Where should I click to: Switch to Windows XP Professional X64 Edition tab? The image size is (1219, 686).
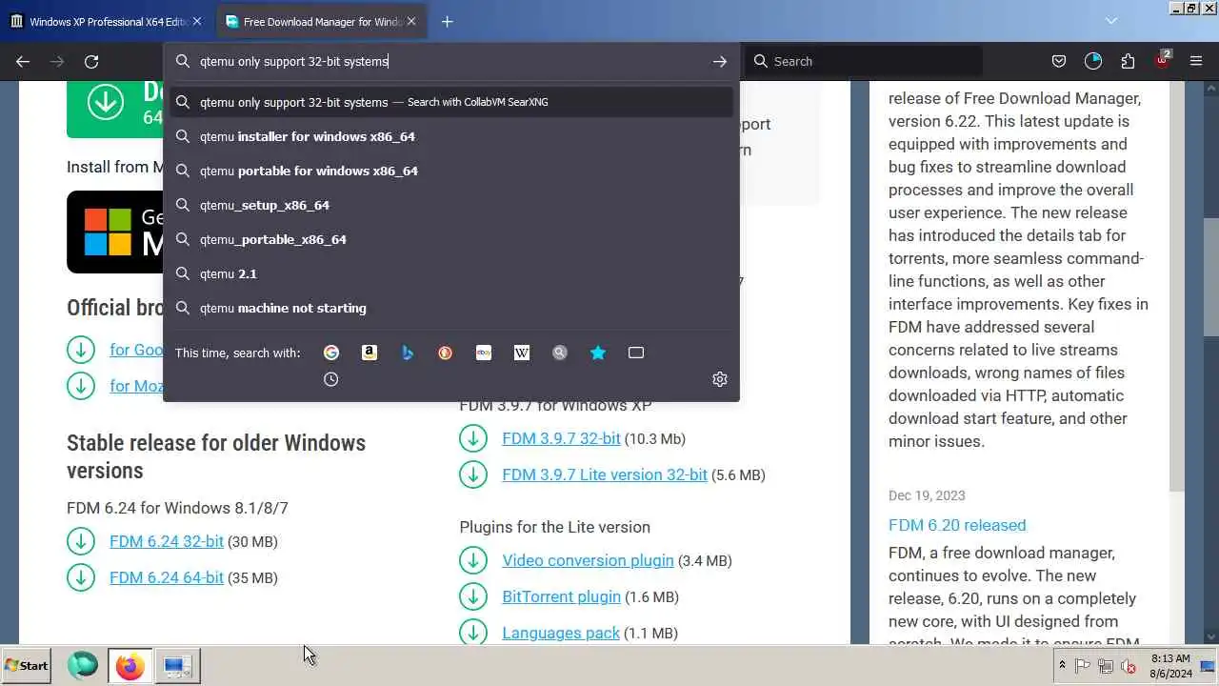[x=108, y=21]
